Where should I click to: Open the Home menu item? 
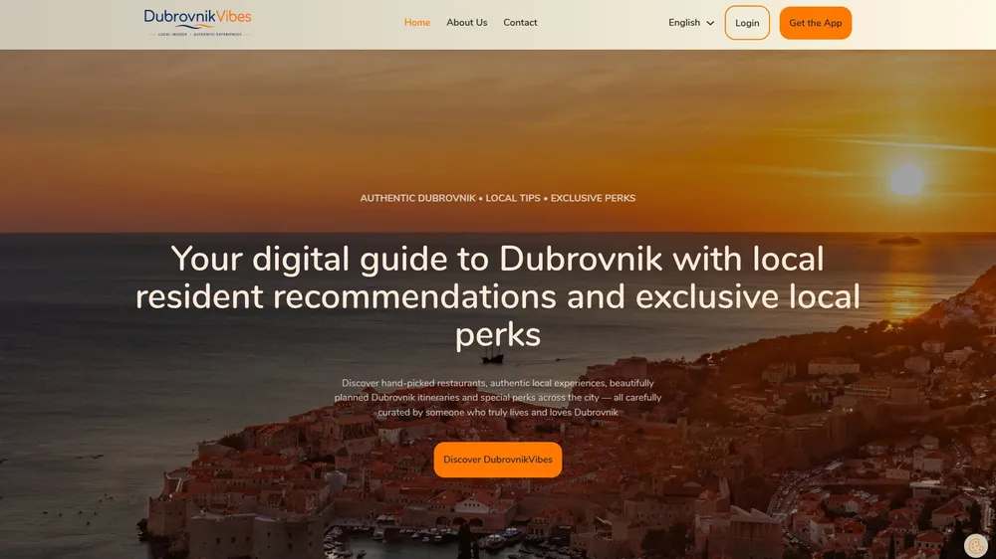coord(417,22)
